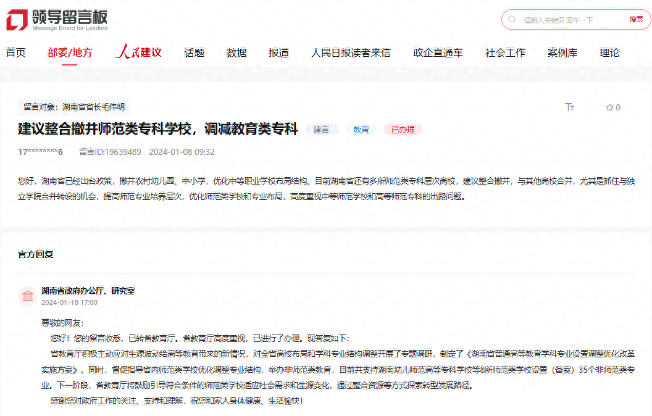This screenshot has height=416, width=652.
Task: Select the 话题 navigation item
Action: (194, 52)
